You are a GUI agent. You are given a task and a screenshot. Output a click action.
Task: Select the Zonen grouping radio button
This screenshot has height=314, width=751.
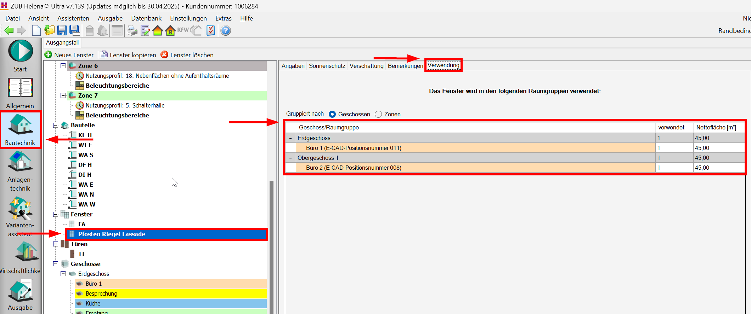tap(378, 114)
